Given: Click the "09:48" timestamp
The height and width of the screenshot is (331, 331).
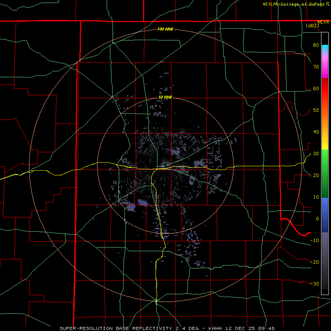Looking at the screenshot, I should pos(266,328).
